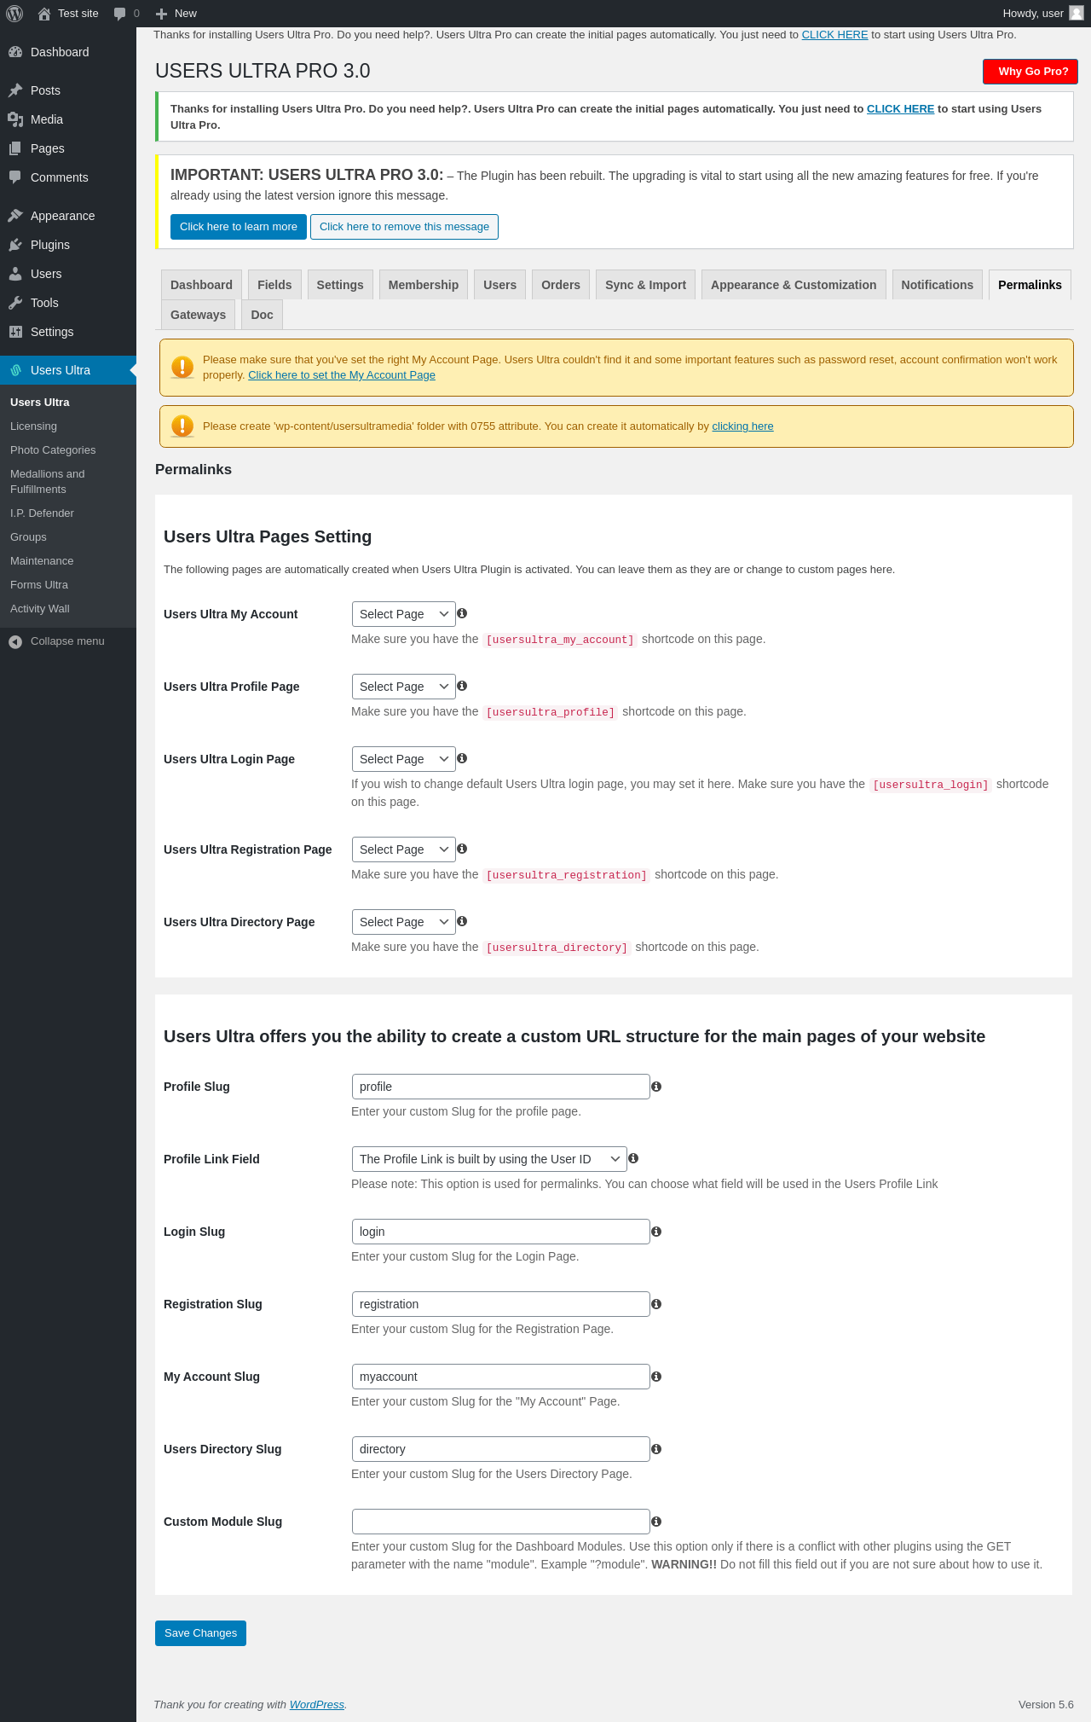Open the WordPress logo menu
This screenshot has height=1722, width=1091.
[14, 14]
